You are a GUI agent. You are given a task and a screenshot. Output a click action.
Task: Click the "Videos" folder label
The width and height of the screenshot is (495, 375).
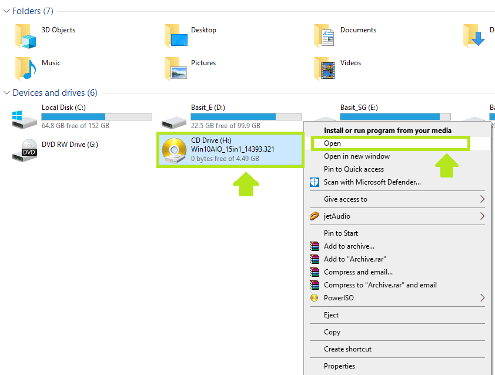350,63
